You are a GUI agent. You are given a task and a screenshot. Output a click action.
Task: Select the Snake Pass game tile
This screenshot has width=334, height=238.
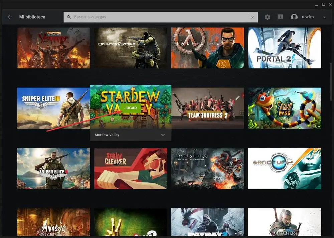[285, 108]
